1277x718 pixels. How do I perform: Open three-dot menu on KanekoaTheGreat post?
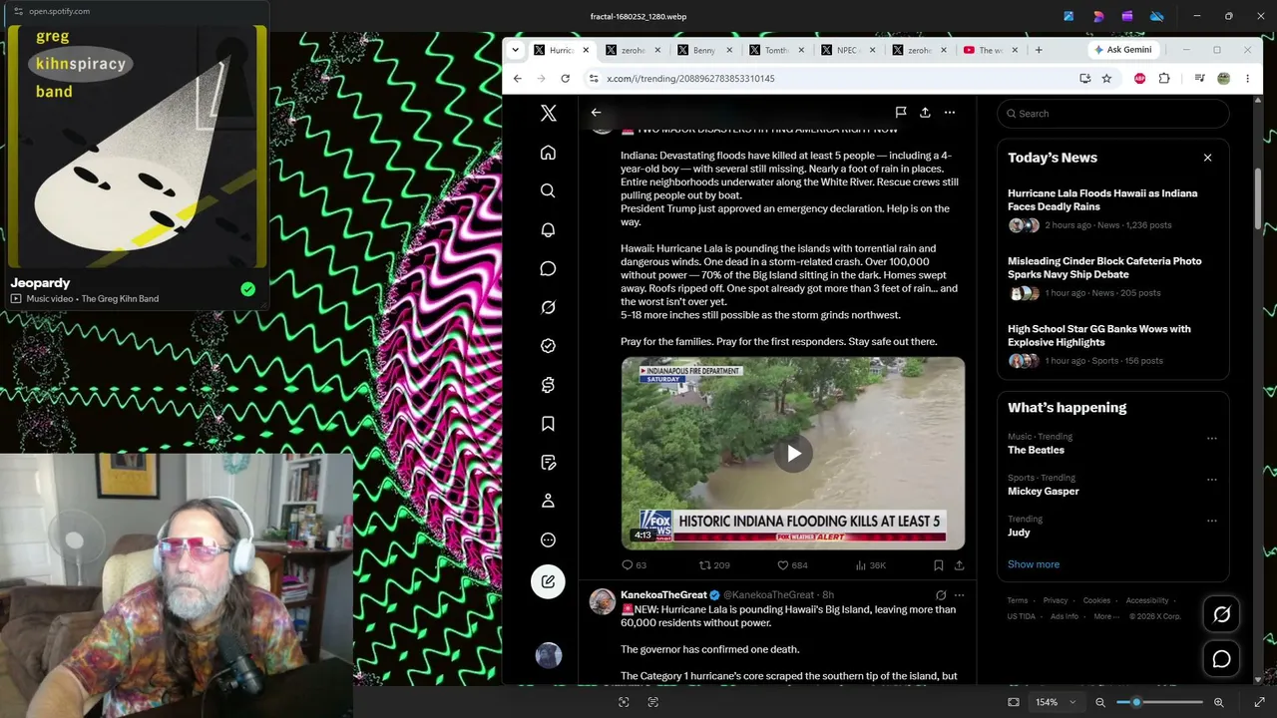point(959,595)
